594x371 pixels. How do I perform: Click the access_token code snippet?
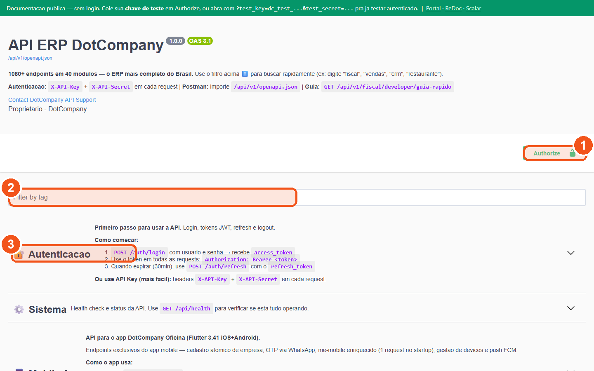point(273,253)
